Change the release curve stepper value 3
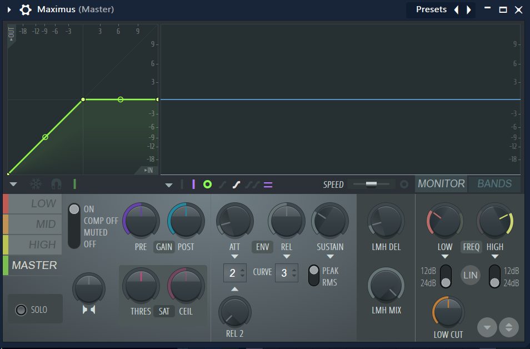This screenshot has height=349, width=530. pos(287,273)
